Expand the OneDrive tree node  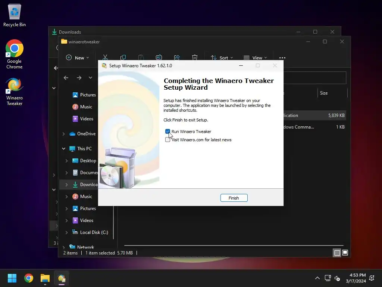click(63, 134)
